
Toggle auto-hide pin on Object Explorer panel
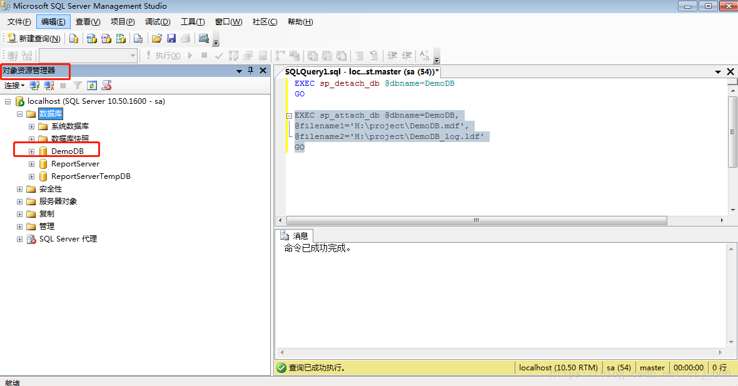coord(250,71)
